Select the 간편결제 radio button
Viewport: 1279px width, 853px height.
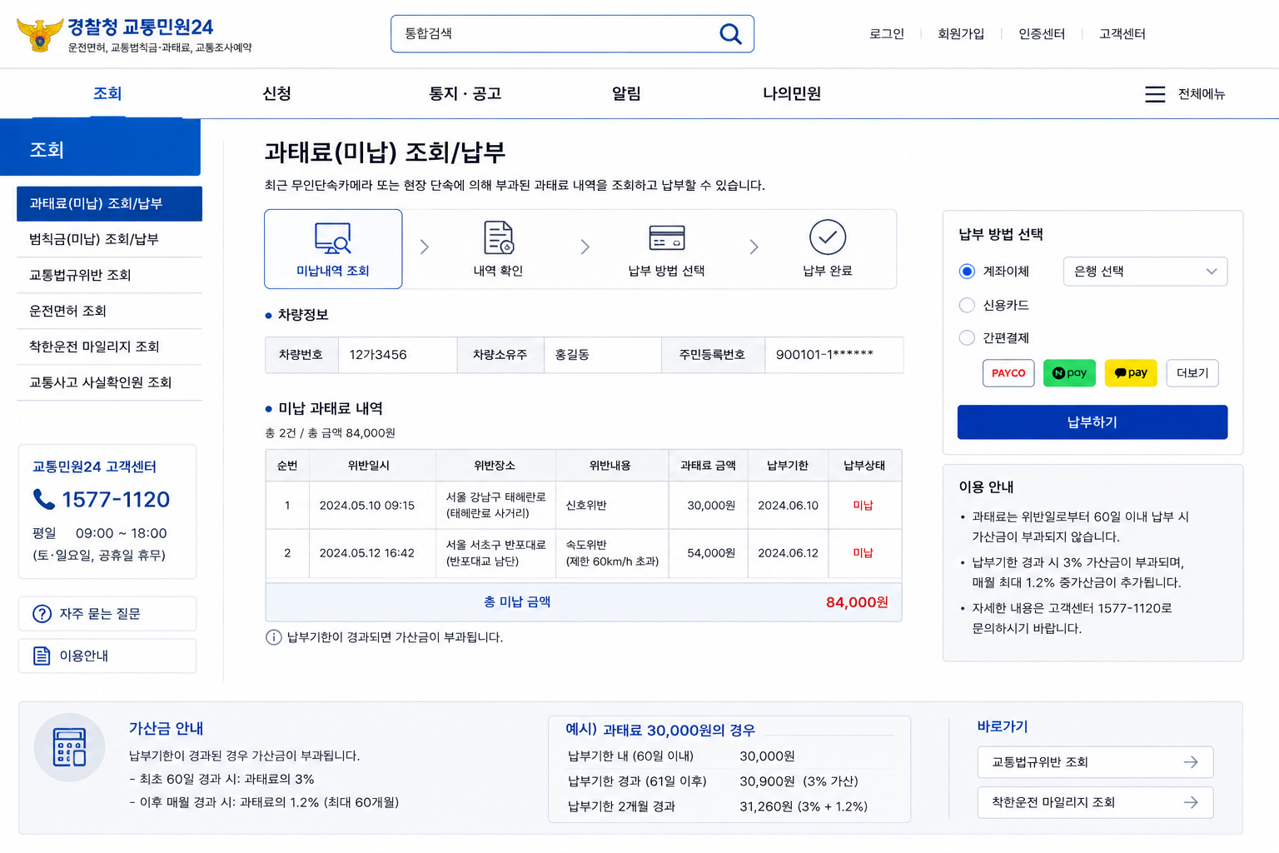coord(967,337)
